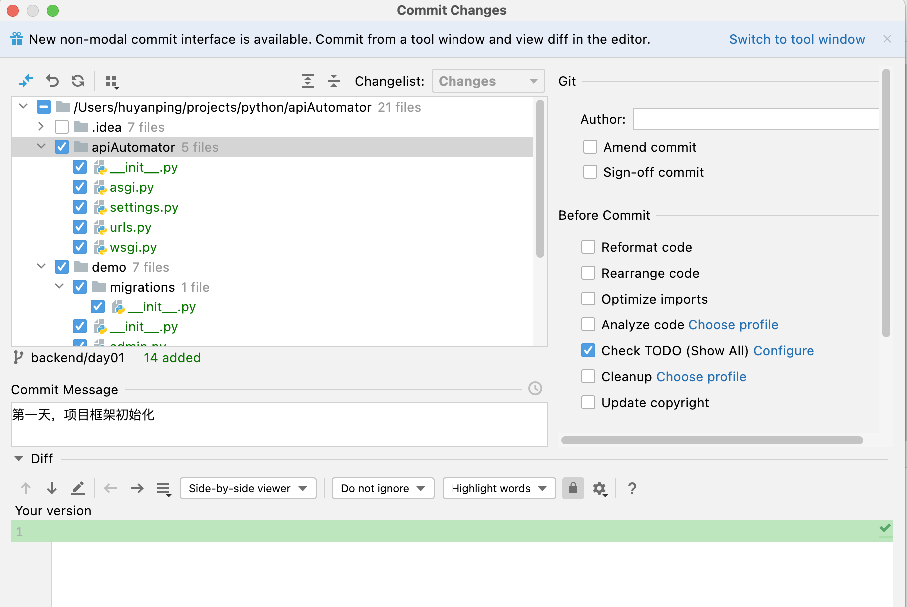Compare previous file left arrow
The image size is (907, 607).
[x=110, y=488]
